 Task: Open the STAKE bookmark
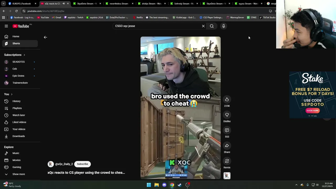(252, 17)
